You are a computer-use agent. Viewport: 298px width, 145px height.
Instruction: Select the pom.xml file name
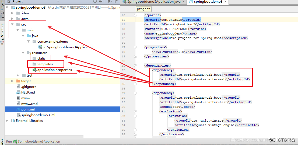(x=28, y=109)
